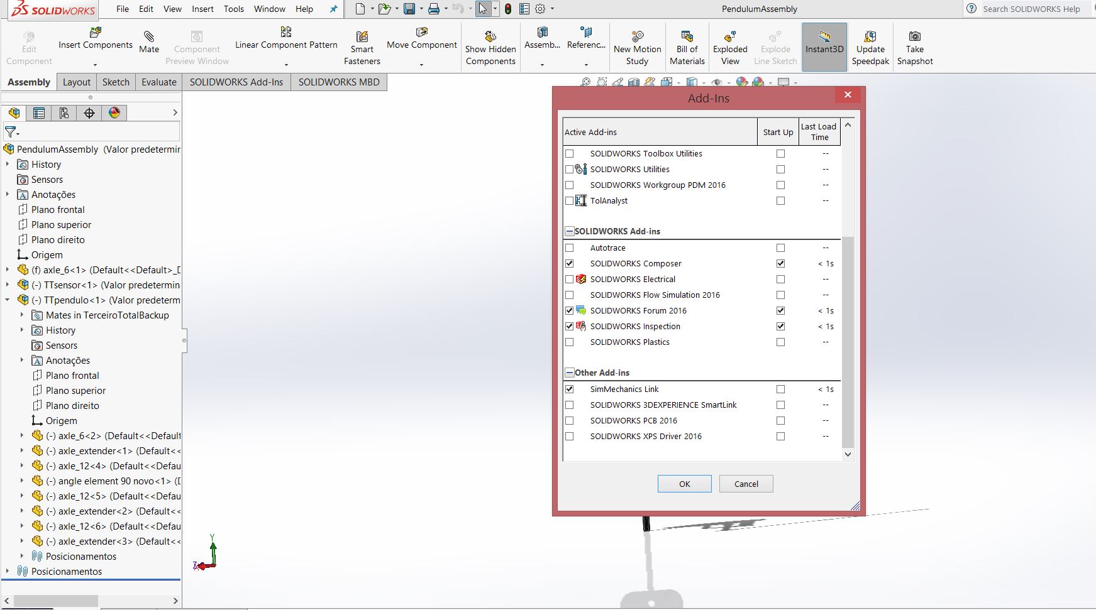Expand Mates in TerceiroTotalBackup
This screenshot has height=610, width=1096.
(x=22, y=315)
